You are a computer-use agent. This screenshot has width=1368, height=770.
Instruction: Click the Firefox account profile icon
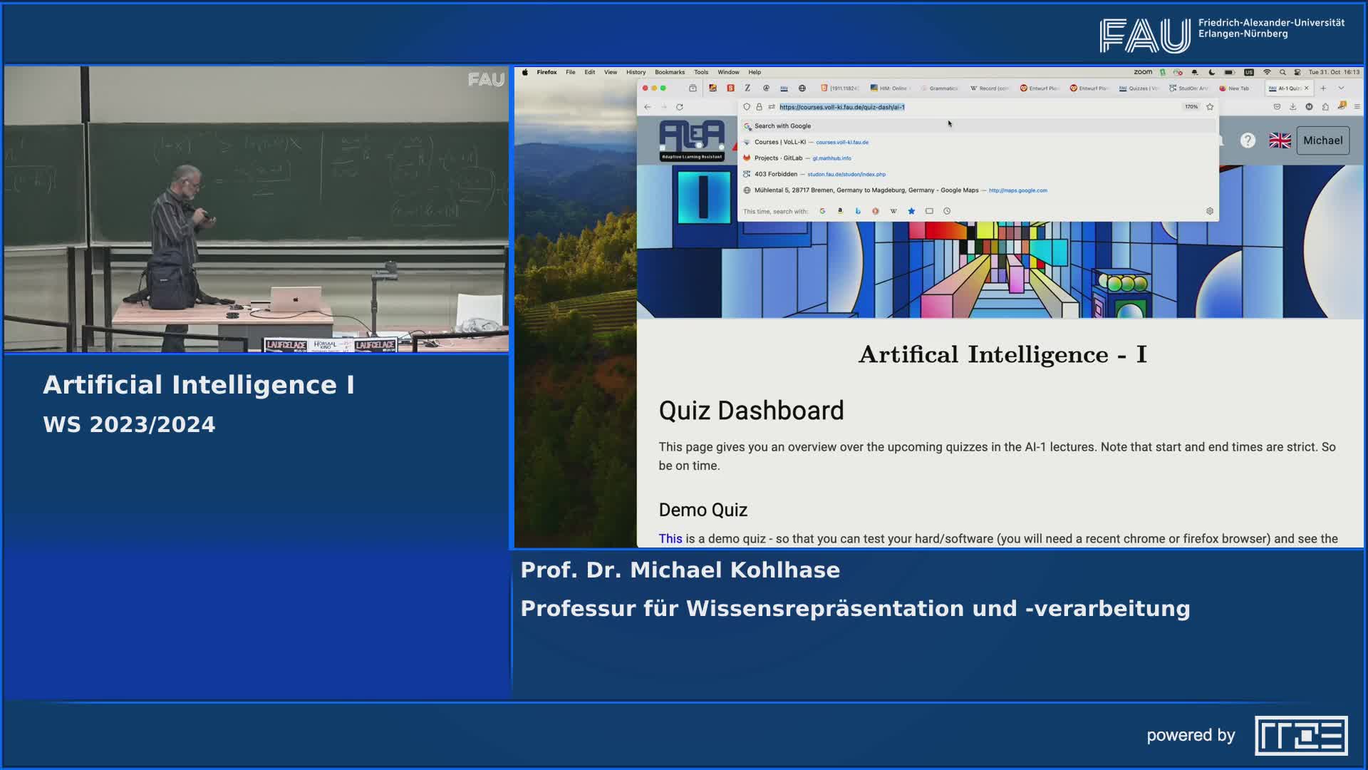1310,106
